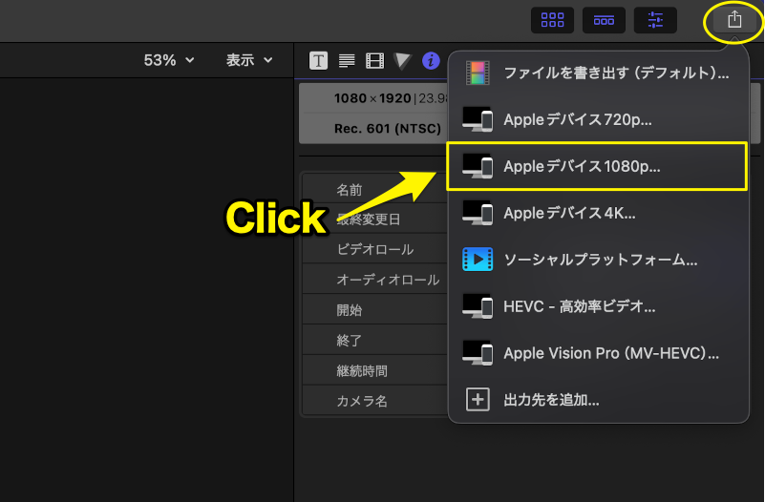Image resolution: width=765 pixels, height=502 pixels.
Task: Open the Info inspector icon
Action: [431, 61]
